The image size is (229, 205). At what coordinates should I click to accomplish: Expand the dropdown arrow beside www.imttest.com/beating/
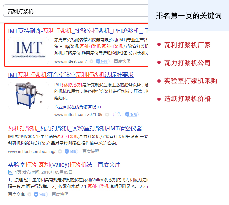(x=60, y=151)
